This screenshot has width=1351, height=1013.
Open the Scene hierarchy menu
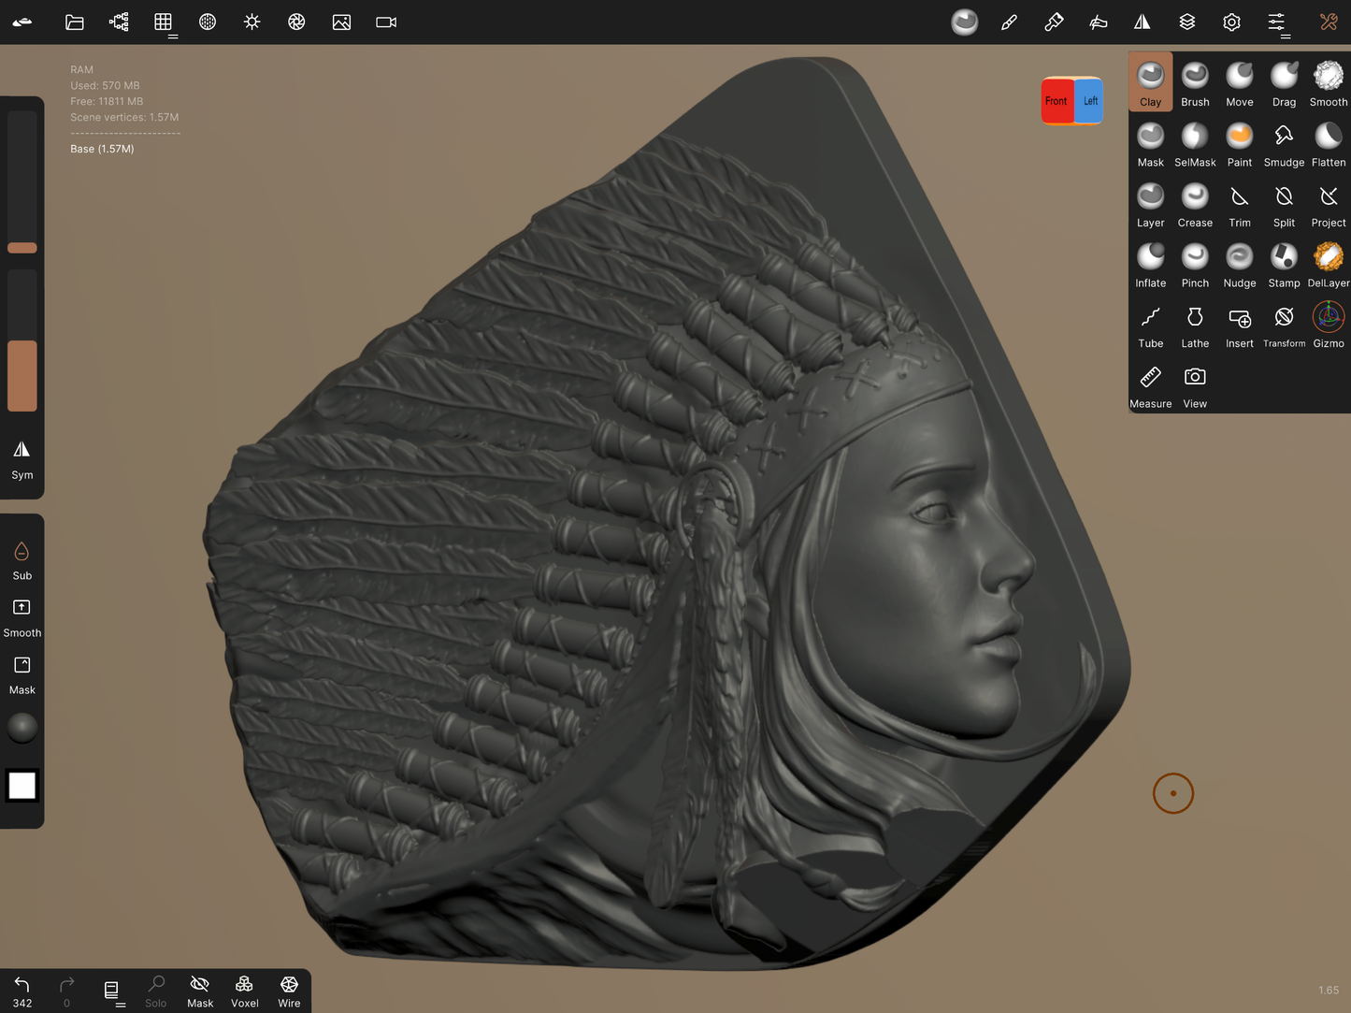(119, 22)
